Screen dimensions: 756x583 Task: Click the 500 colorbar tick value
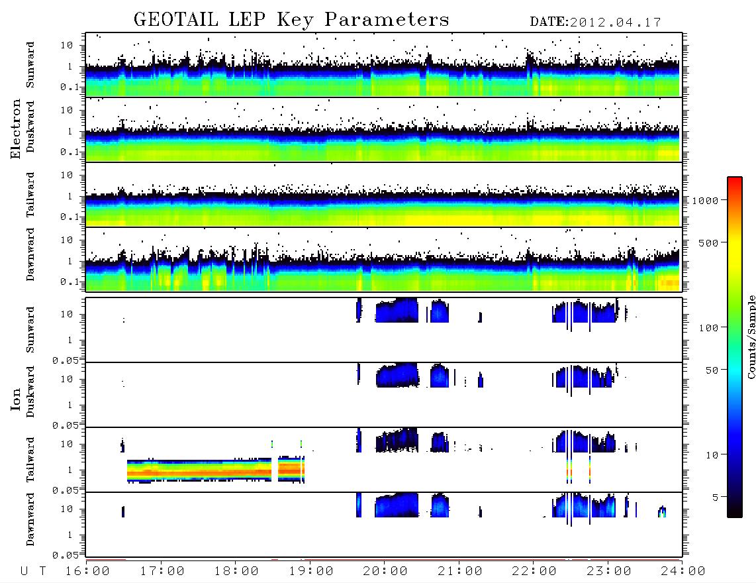pyautogui.click(x=708, y=242)
